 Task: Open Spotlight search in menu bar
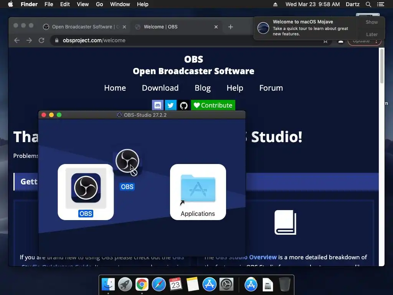(x=368, y=4)
